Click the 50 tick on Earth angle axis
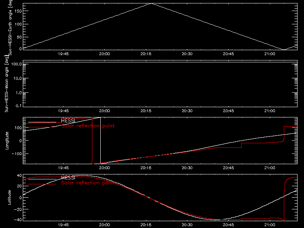304x228 pixels. [19, 37]
